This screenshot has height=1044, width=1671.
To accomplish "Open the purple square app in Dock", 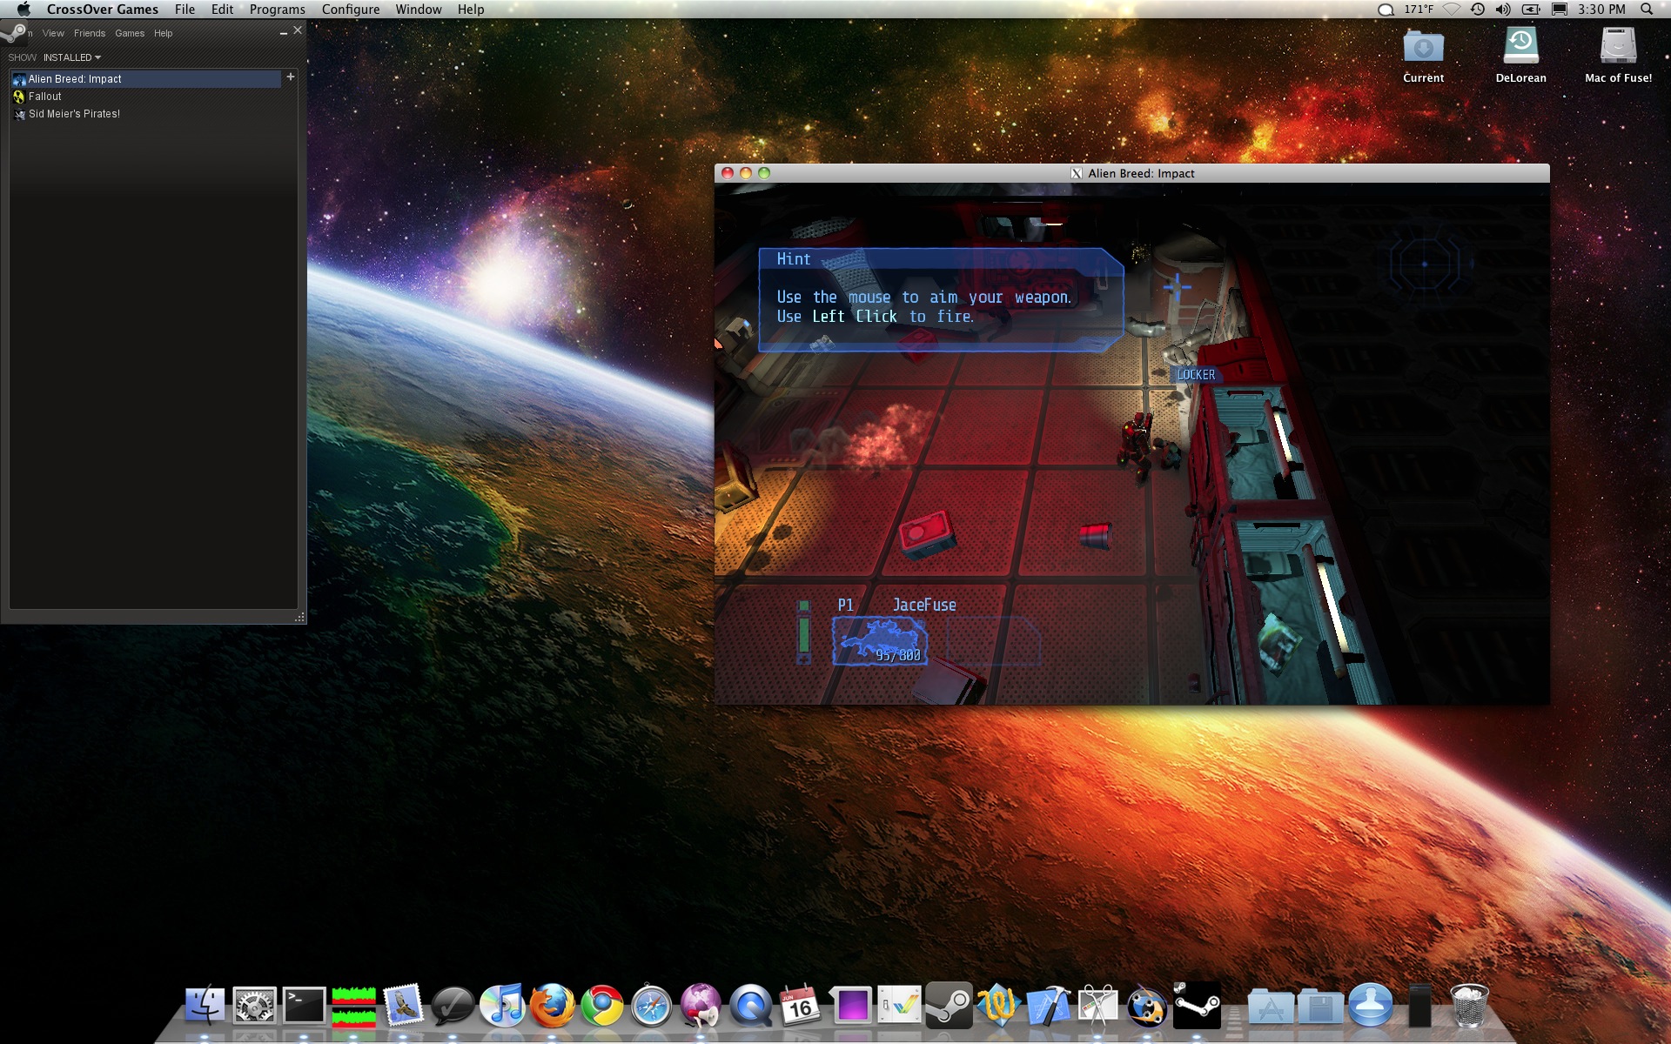I will click(851, 1007).
